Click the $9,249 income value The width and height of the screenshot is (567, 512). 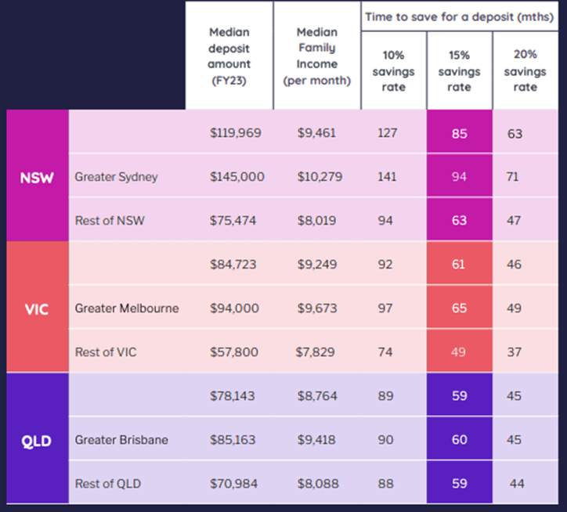tap(317, 265)
